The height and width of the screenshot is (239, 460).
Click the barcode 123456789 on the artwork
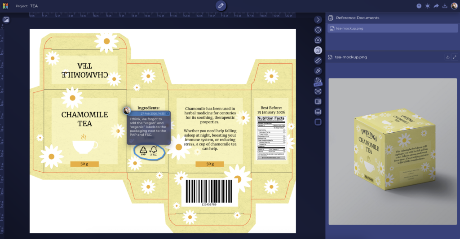[x=209, y=192]
